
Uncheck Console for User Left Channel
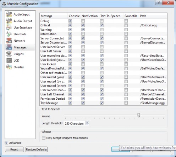[70, 94]
